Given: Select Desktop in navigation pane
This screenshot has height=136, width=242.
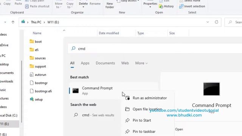Looking at the screenshot, I should [5, 64].
